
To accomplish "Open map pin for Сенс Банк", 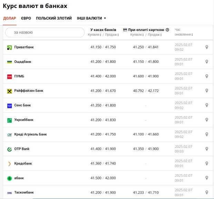I will 207,105.
